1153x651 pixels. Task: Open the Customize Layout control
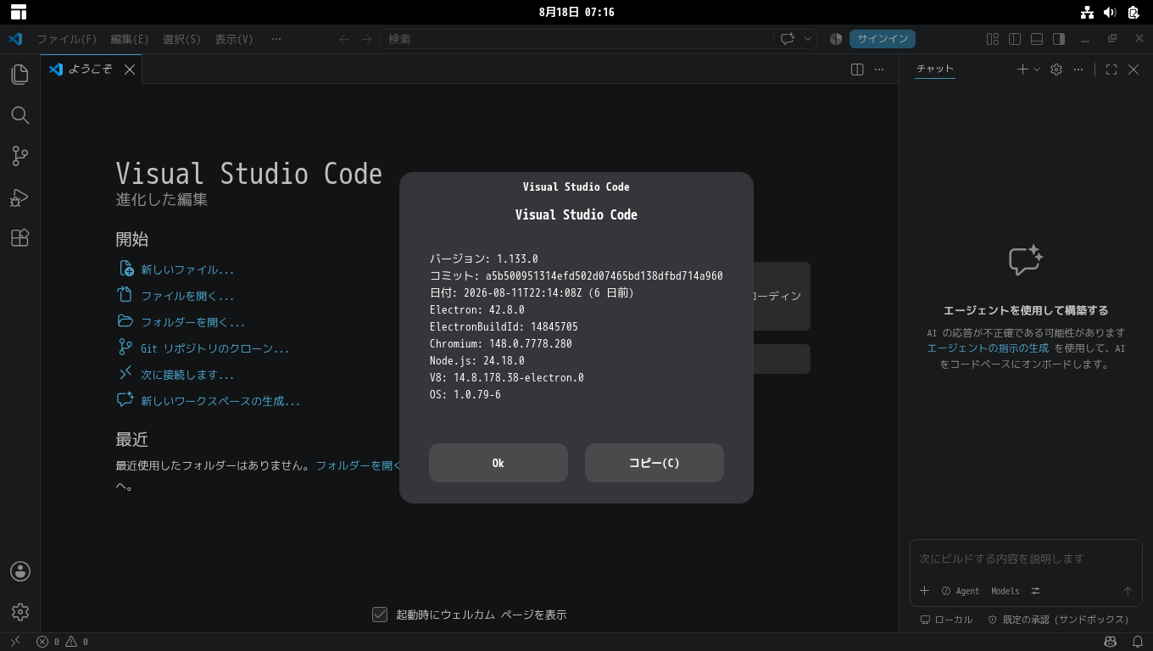tap(993, 39)
